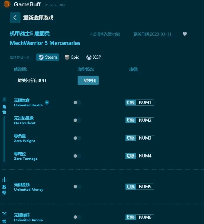Click the 热键 hotkey column header
Screen dimensions: 204x224
point(134,70)
